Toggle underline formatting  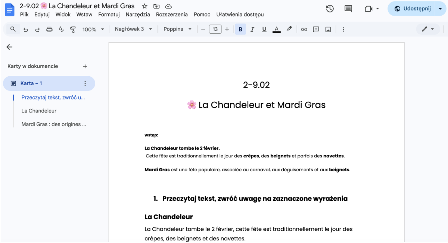264,29
